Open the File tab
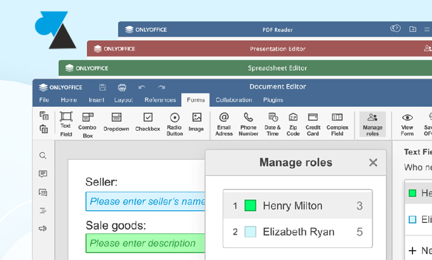 tap(44, 100)
